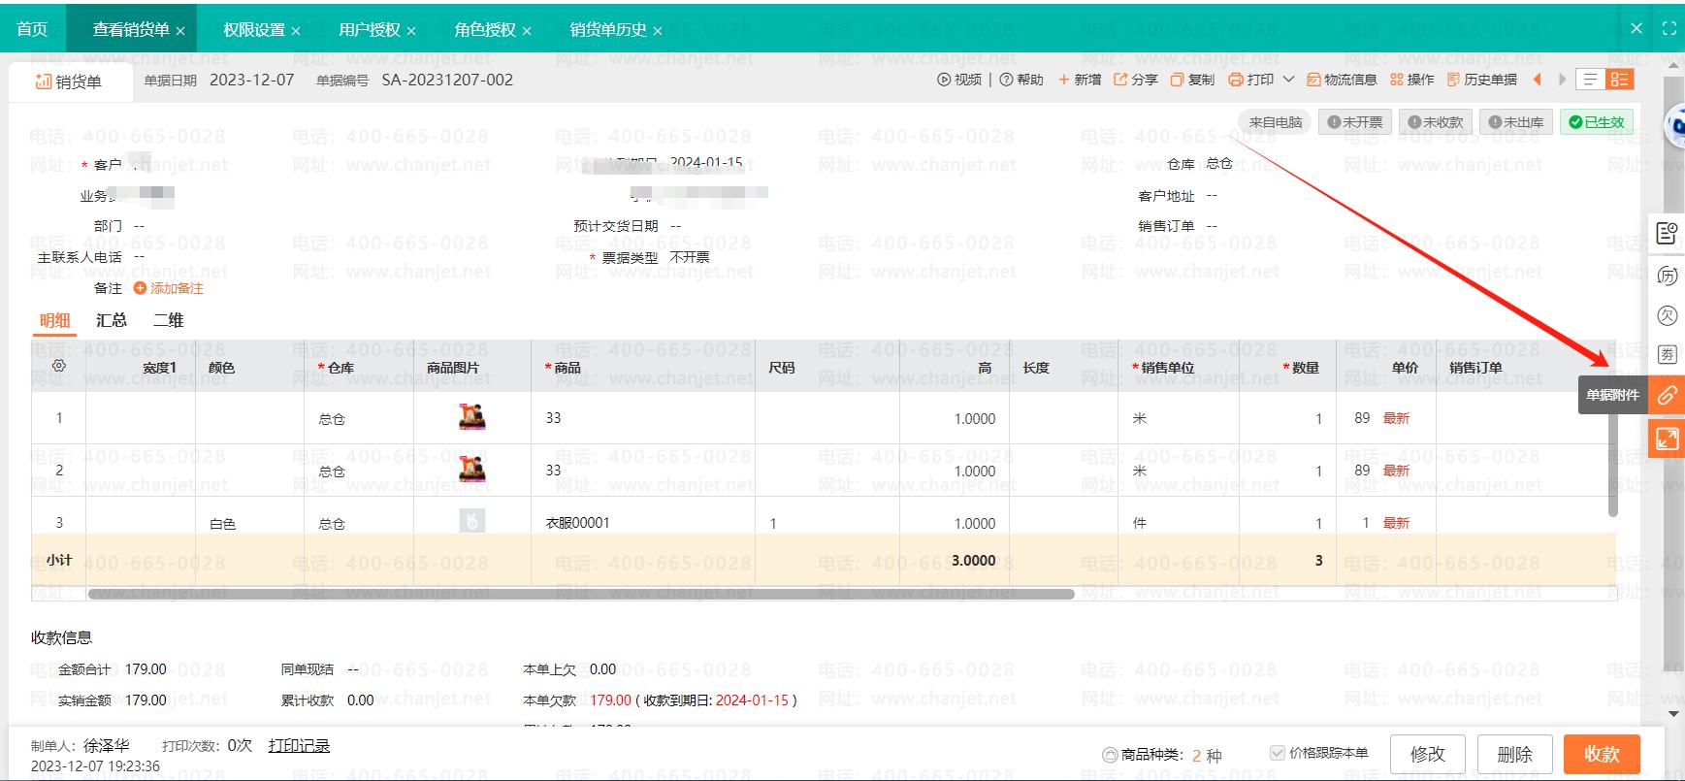Viewport: 1685px width, 781px height.
Task: Open the 券 coupon sidebar icon
Action: pyautogui.click(x=1667, y=354)
